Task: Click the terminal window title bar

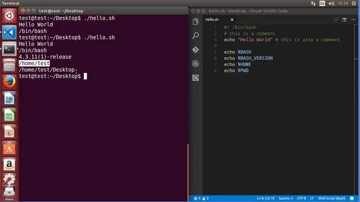Action: tap(103, 11)
